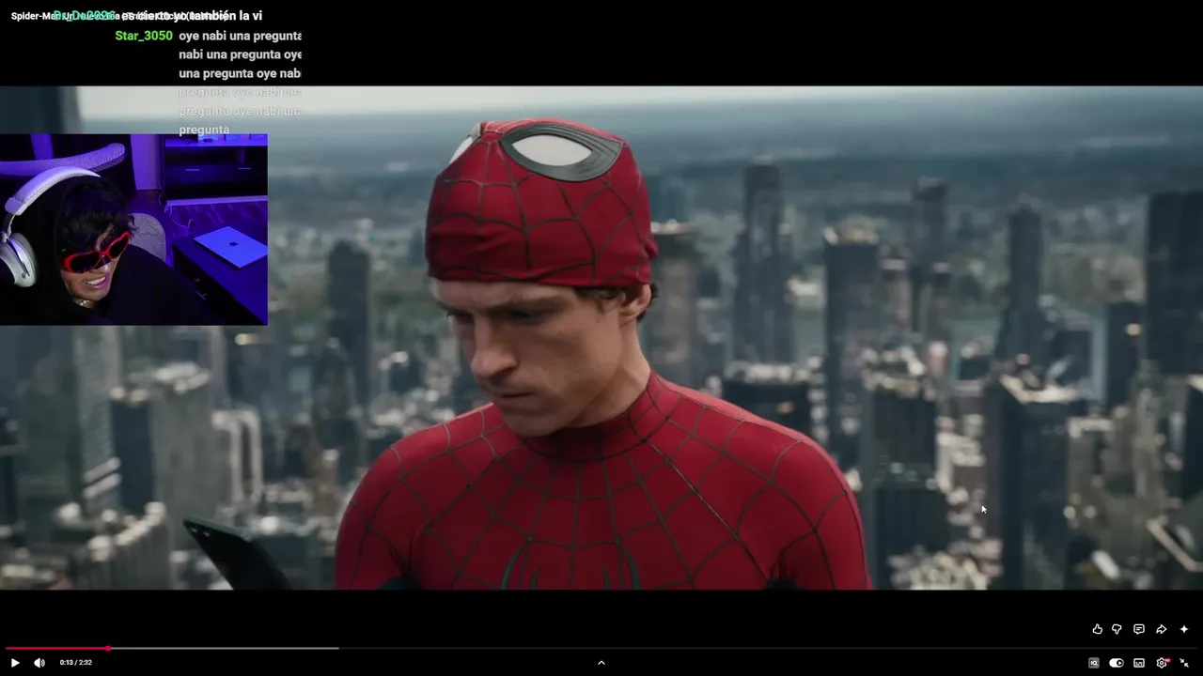Expand the upward chevron for more videos
This screenshot has height=676, width=1203.
pos(601,663)
